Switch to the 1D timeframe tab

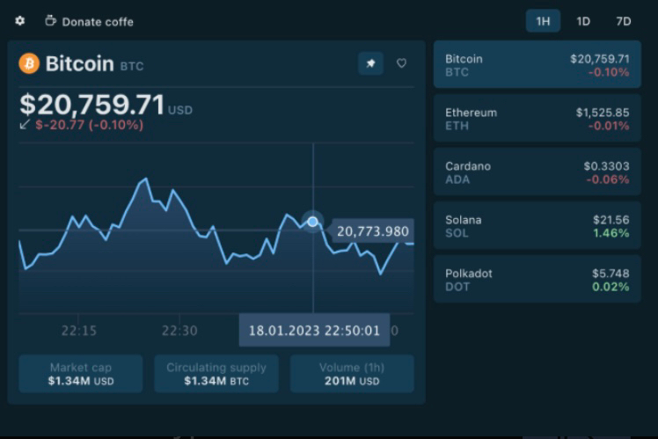coord(583,21)
